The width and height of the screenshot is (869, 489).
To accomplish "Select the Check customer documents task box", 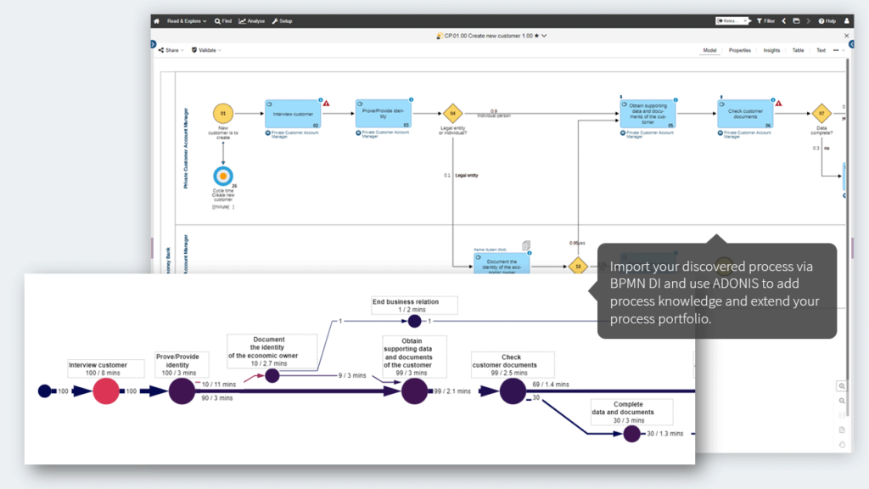I will [745, 114].
